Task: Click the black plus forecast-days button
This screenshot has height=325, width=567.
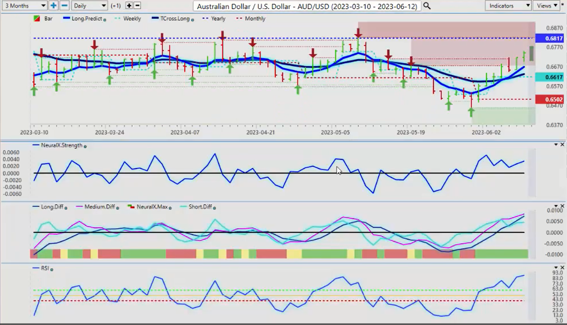Action: [129, 6]
